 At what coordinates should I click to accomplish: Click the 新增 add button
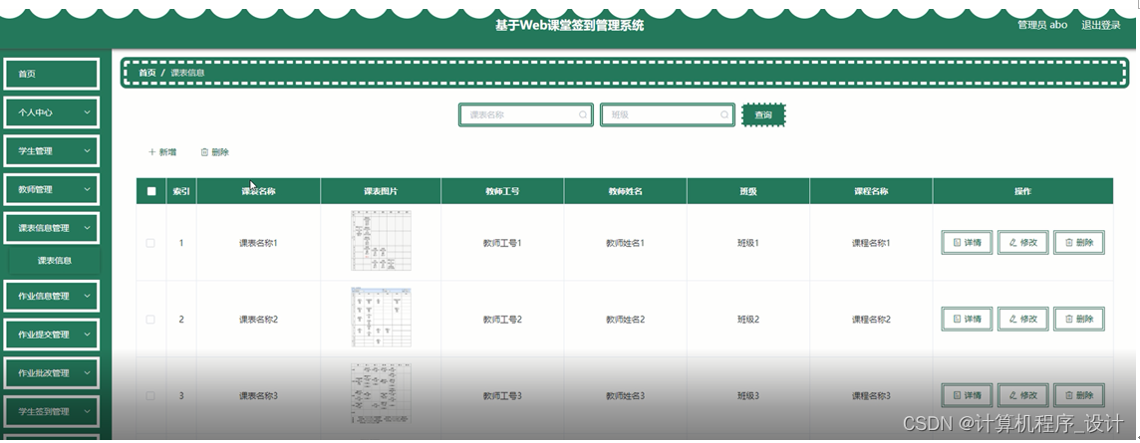[162, 152]
